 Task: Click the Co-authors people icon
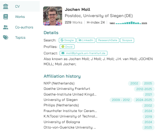[x=5, y=27]
